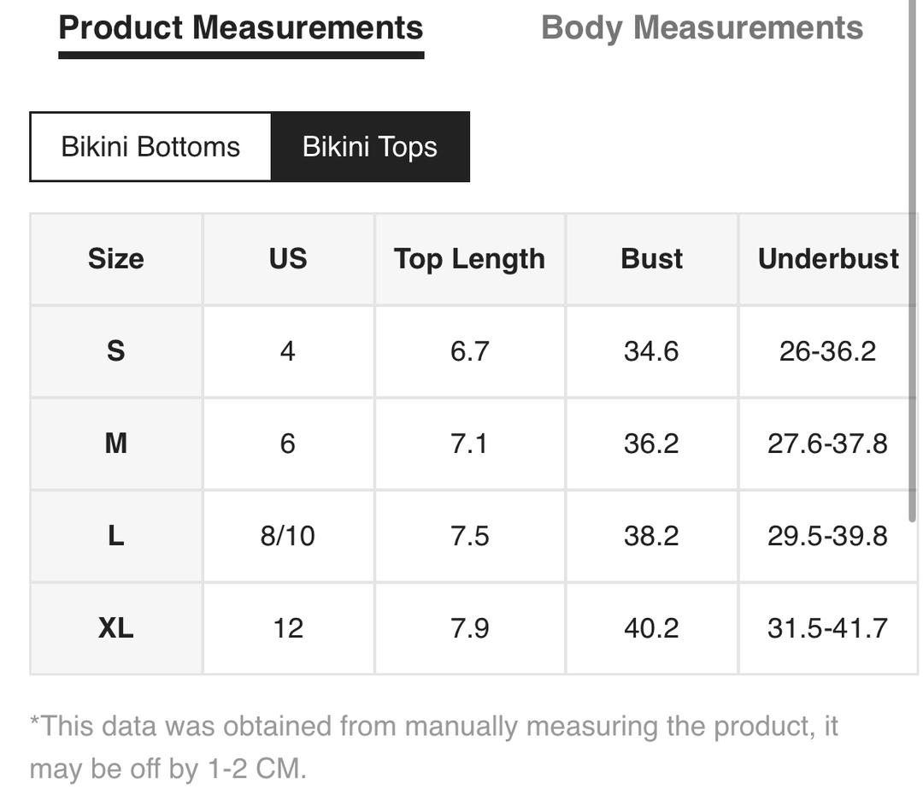Click the vertical scrollbar on right edge
The width and height of the screenshot is (923, 812).
coord(913,259)
